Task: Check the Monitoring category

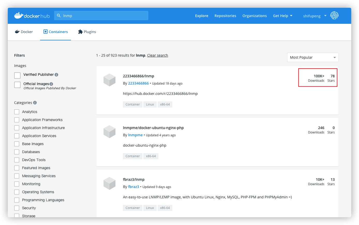Action: pyautogui.click(x=17, y=184)
